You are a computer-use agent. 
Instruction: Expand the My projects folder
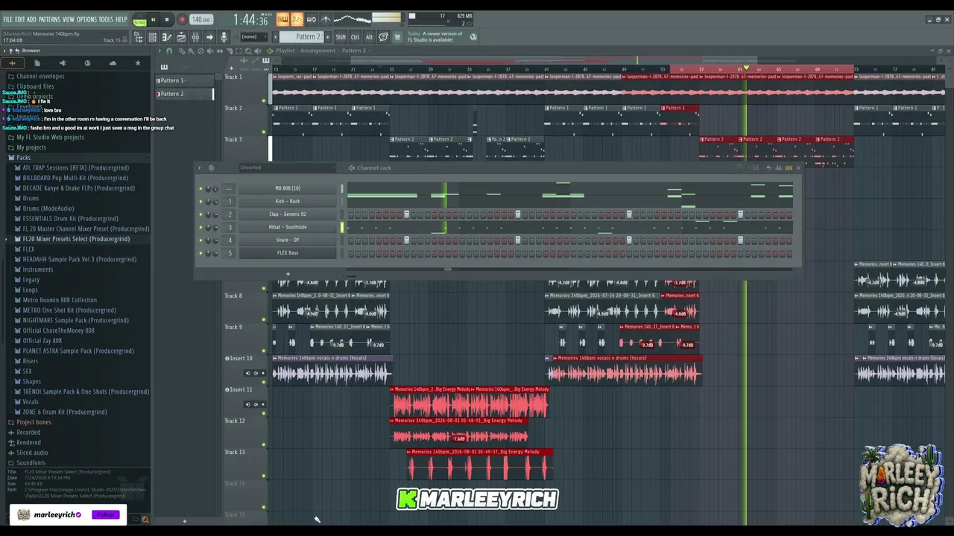pyautogui.click(x=31, y=147)
